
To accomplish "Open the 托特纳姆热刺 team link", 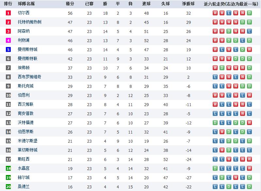I will (x=29, y=22).
